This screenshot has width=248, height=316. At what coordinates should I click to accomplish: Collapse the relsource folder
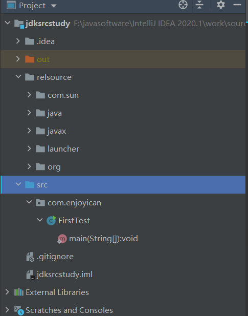coord(18,77)
